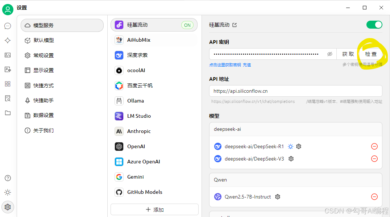Image resolution: width=390 pixels, height=217 pixels.
Task: Open the 点击这里获取密钥 link
Action: click(x=225, y=65)
